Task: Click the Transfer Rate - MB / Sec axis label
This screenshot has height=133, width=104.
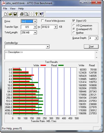Action: click(44, 121)
